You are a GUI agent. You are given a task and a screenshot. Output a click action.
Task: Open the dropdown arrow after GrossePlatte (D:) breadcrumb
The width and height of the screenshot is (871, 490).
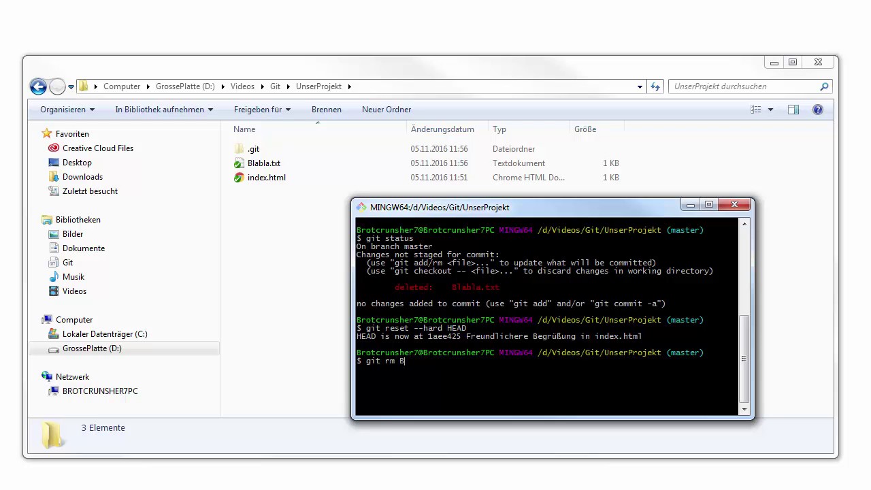223,86
